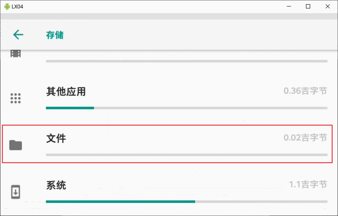Viewport: 338px width, 216px height.
Task: Click the 存储 page title
Action: (x=55, y=35)
